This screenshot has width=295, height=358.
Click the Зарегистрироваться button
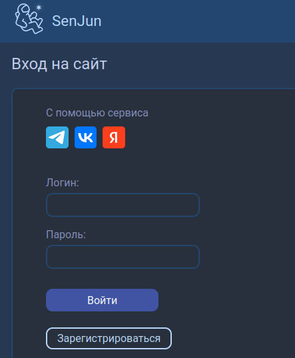pyautogui.click(x=109, y=338)
